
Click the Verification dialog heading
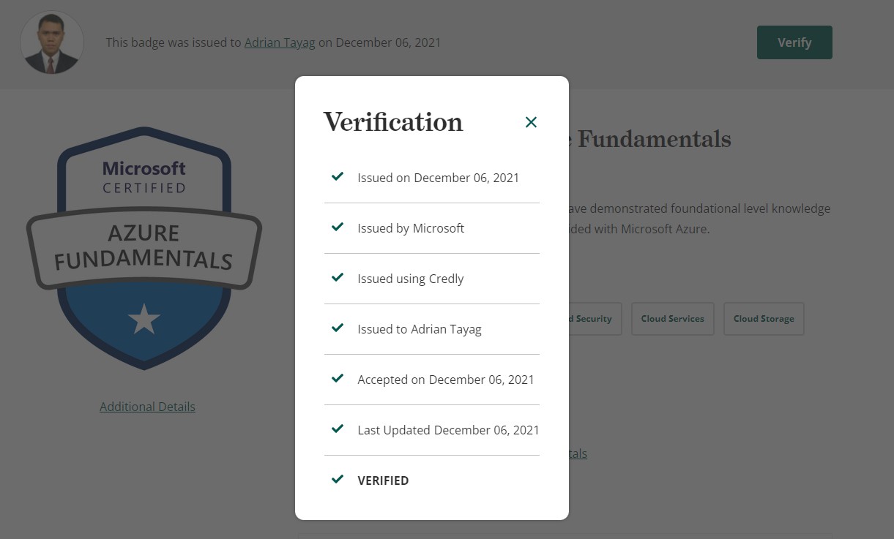393,122
